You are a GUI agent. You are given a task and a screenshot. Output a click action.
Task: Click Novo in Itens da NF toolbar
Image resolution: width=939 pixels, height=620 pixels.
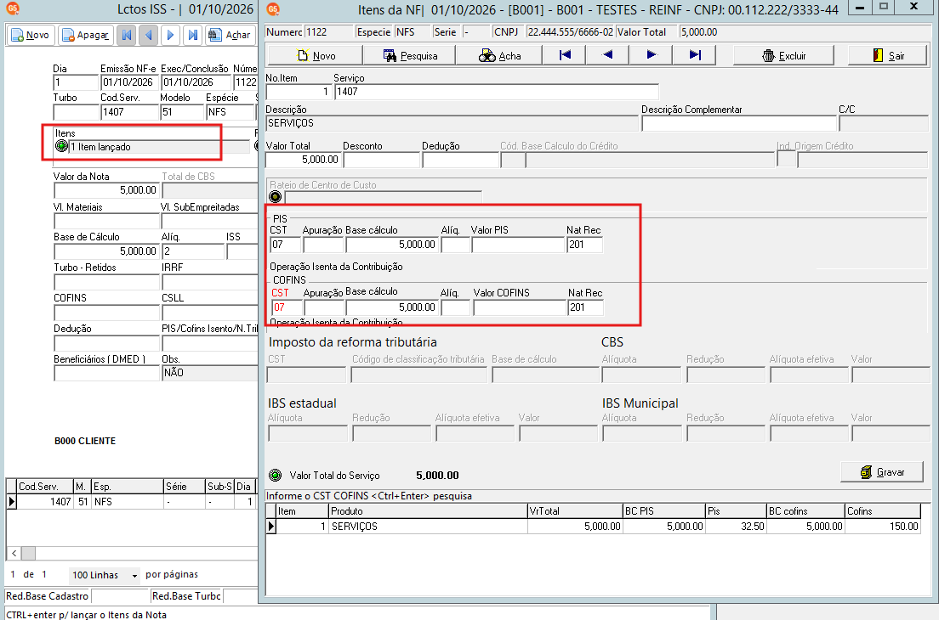click(x=315, y=55)
